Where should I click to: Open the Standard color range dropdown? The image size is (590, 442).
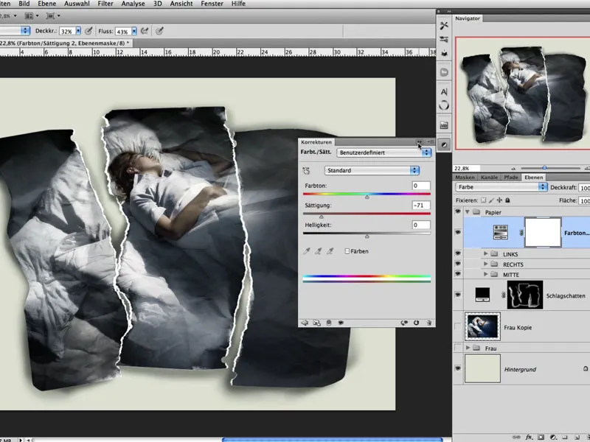click(x=372, y=171)
